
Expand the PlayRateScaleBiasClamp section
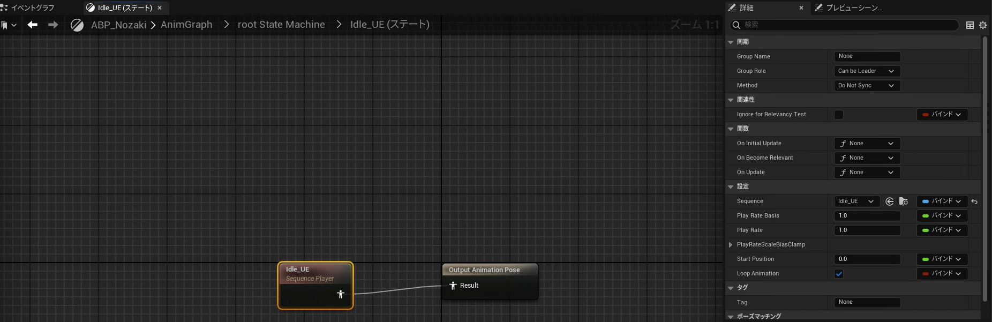tap(731, 245)
